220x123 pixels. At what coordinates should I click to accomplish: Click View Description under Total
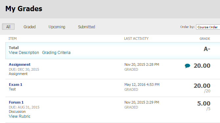(24, 52)
